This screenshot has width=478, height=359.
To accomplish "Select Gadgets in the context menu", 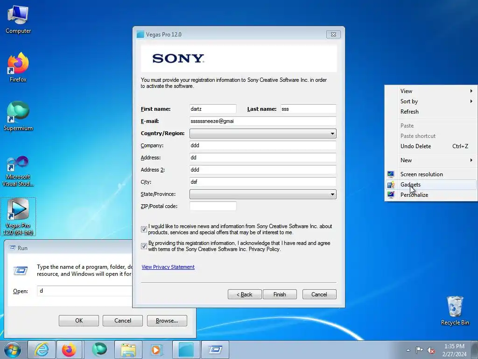I will (x=431, y=185).
